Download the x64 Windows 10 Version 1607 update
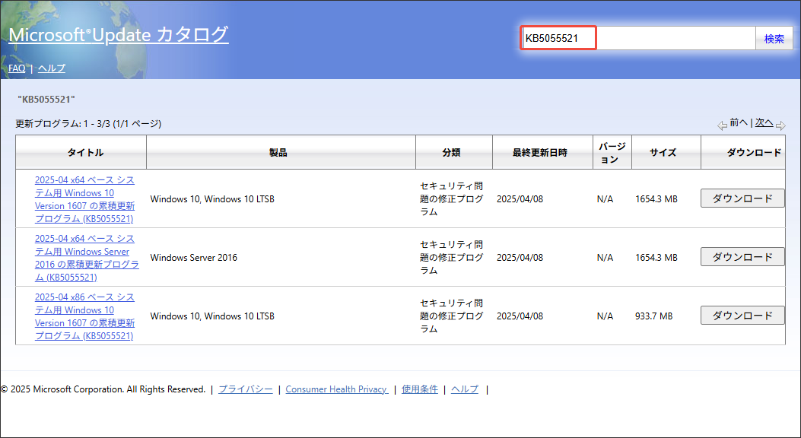This screenshot has width=801, height=438. [x=742, y=198]
